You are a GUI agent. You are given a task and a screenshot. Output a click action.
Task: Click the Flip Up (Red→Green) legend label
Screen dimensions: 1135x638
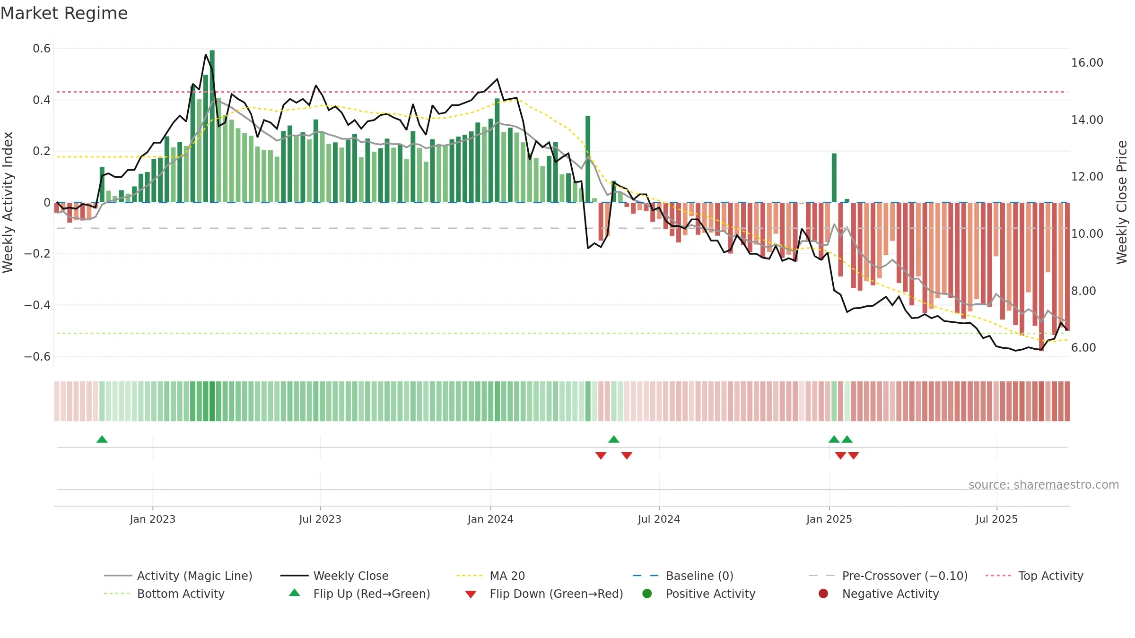(x=372, y=594)
